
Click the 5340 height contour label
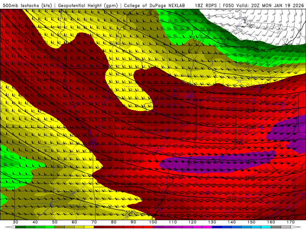click(x=238, y=144)
